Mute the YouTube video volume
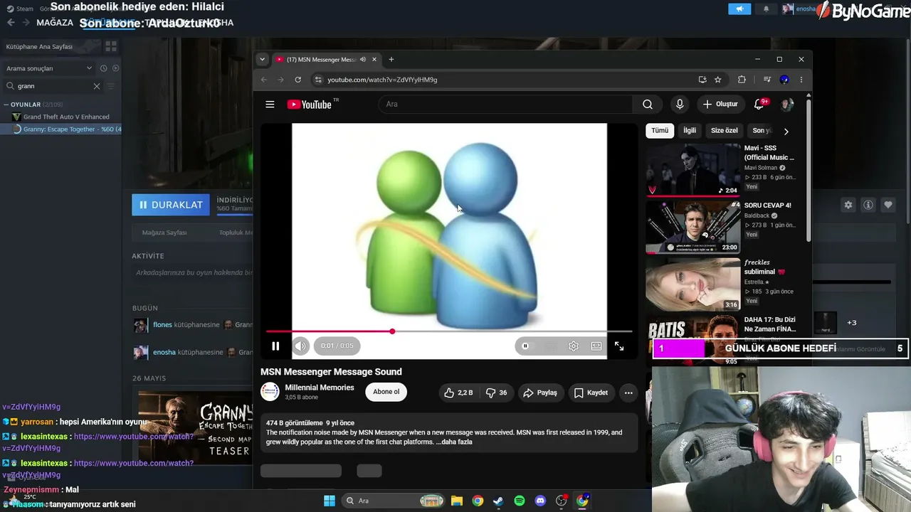The height and width of the screenshot is (512, 911). [x=300, y=346]
